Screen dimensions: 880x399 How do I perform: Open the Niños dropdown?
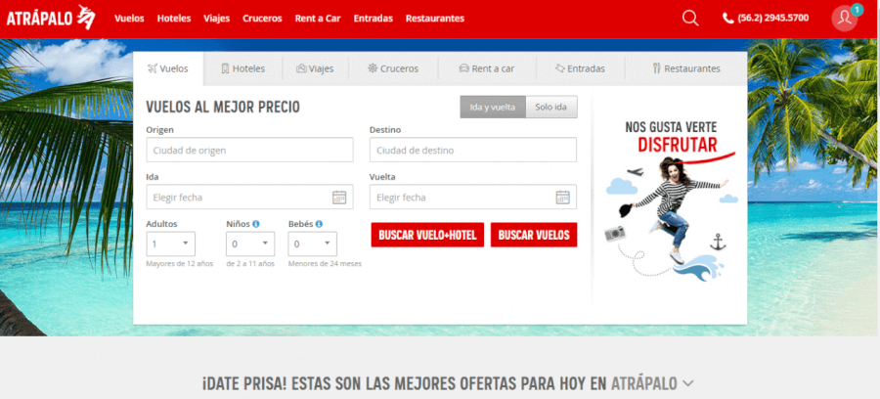pos(250,244)
